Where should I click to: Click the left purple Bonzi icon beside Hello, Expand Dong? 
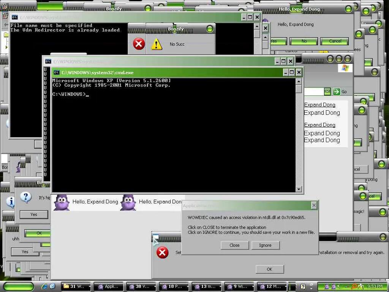pos(62,202)
